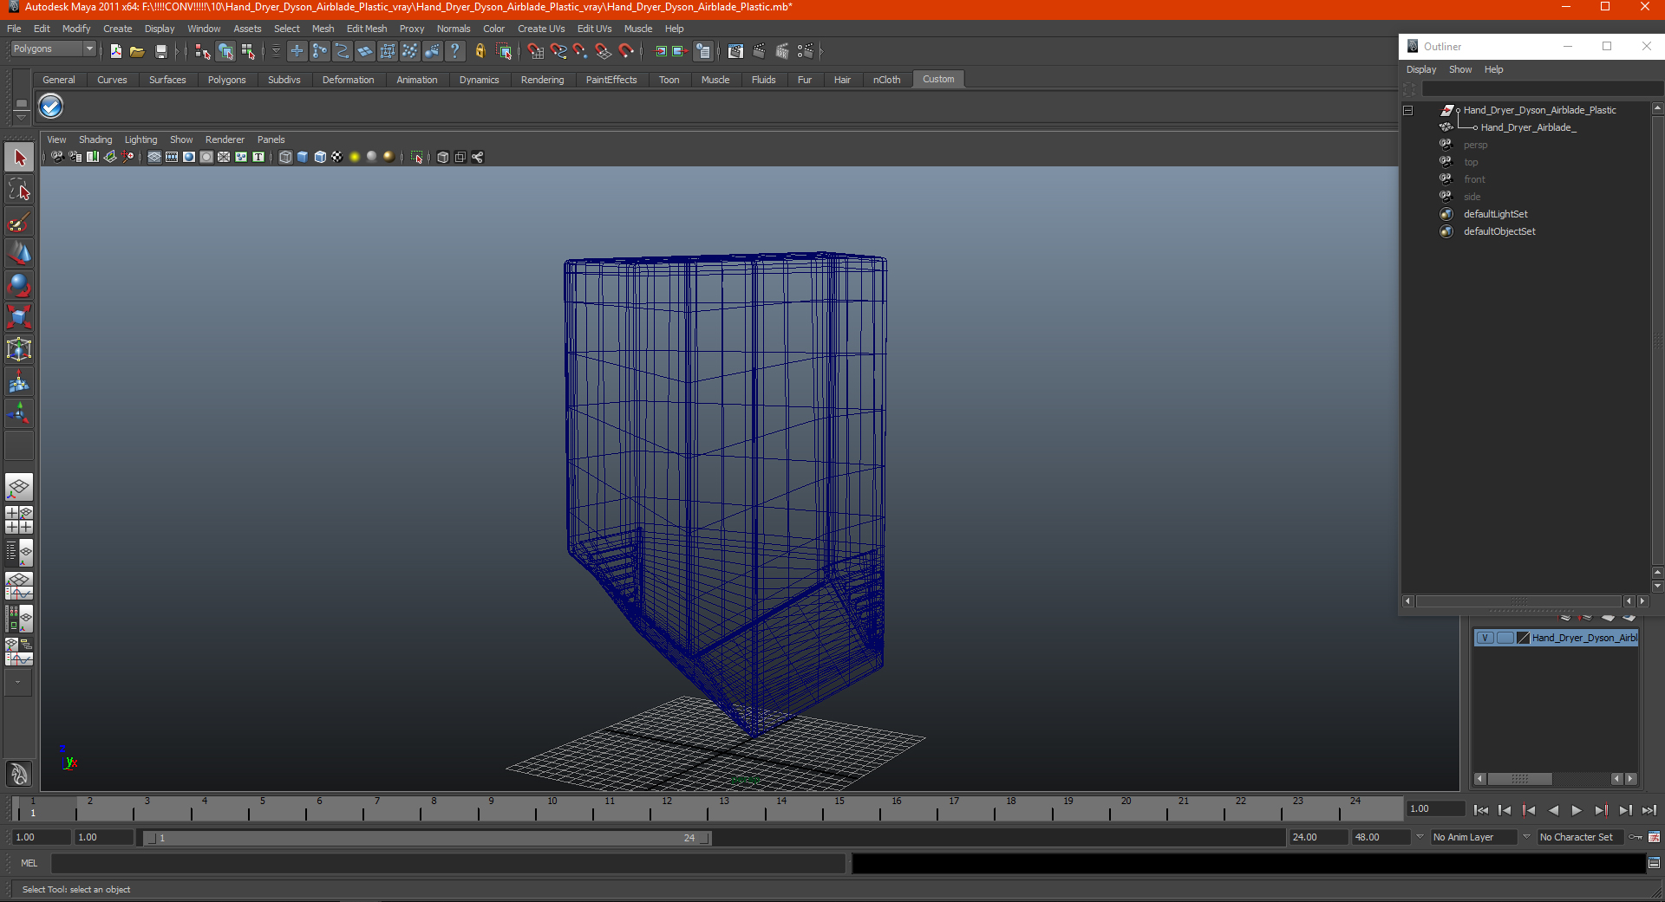Select defaultLightSet in the Outliner
This screenshot has width=1665, height=902.
[1496, 214]
